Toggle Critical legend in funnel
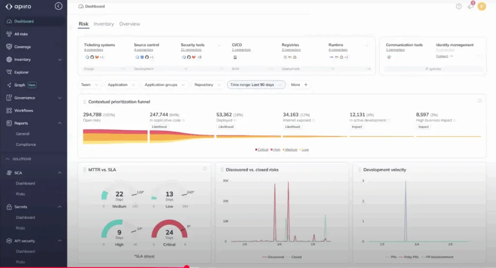This screenshot has width=496, height=268. (x=262, y=149)
